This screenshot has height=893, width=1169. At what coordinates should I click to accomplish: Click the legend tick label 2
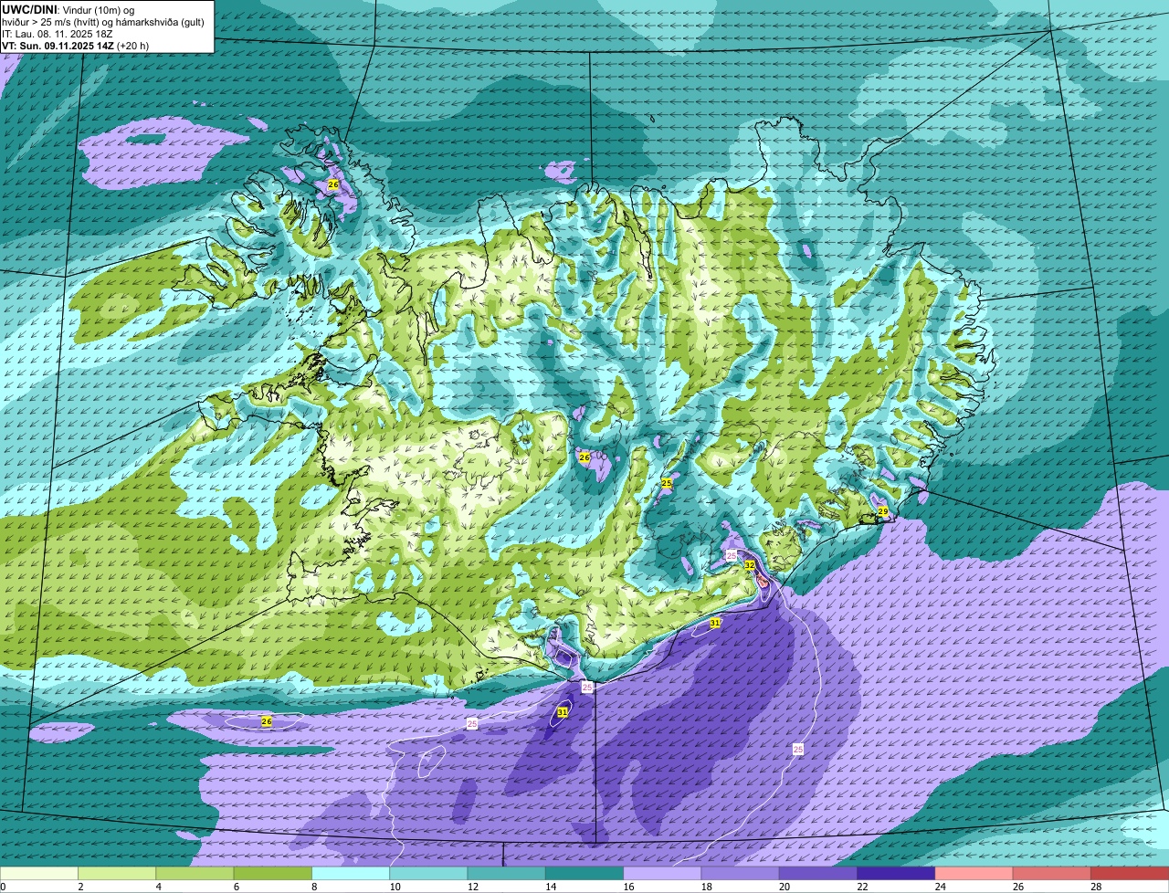pyautogui.click(x=80, y=887)
